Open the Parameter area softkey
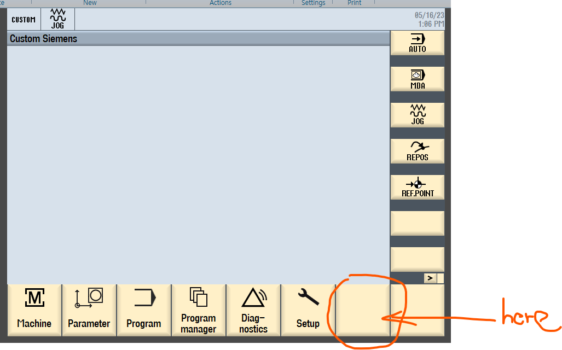Image resolution: width=562 pixels, height=350 pixels. click(x=89, y=310)
